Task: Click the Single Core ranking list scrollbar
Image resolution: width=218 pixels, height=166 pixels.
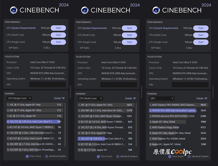Action: click(x=65, y=124)
